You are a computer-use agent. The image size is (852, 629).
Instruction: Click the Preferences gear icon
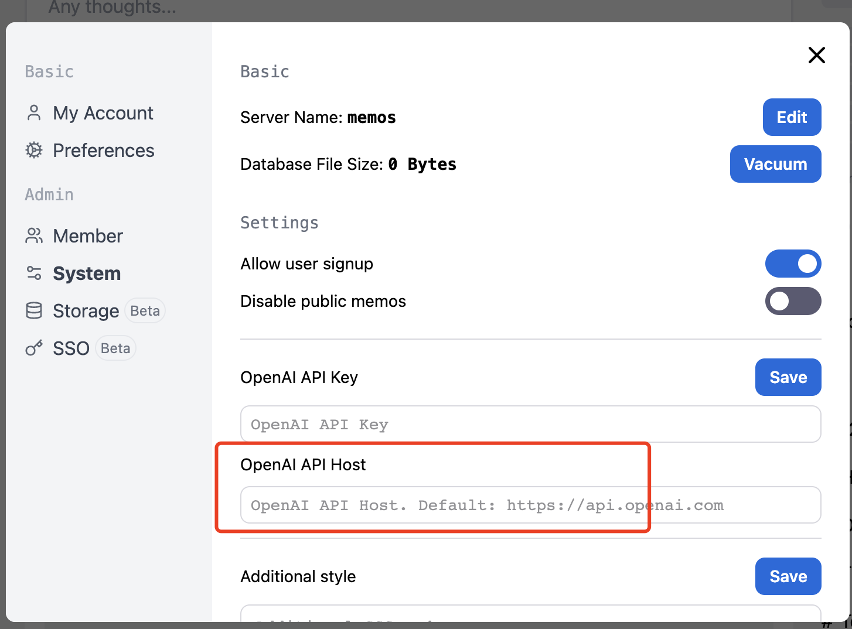(x=34, y=150)
